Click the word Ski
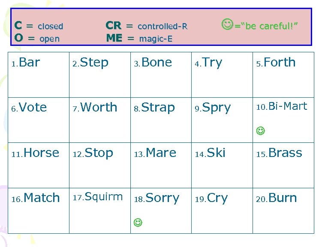Image resolution: width=322 pixels, height=247 pixels. [x=216, y=153]
